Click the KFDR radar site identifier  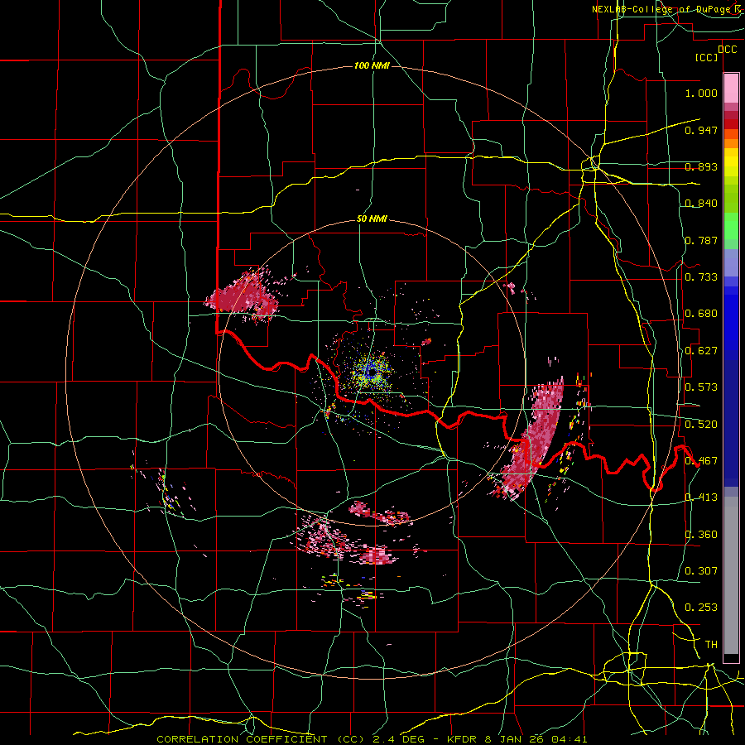[464, 739]
